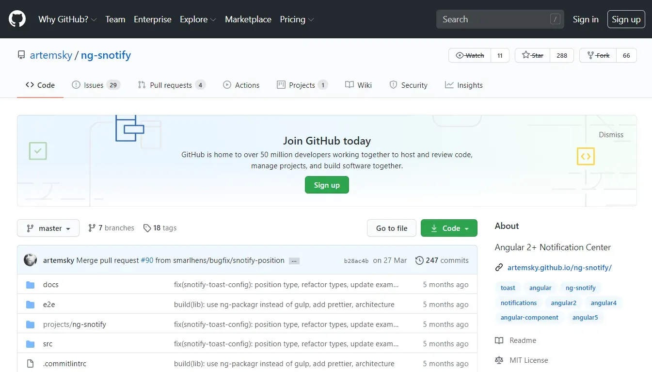The height and width of the screenshot is (372, 652).
Task: Open the Security tab
Action: click(409, 85)
